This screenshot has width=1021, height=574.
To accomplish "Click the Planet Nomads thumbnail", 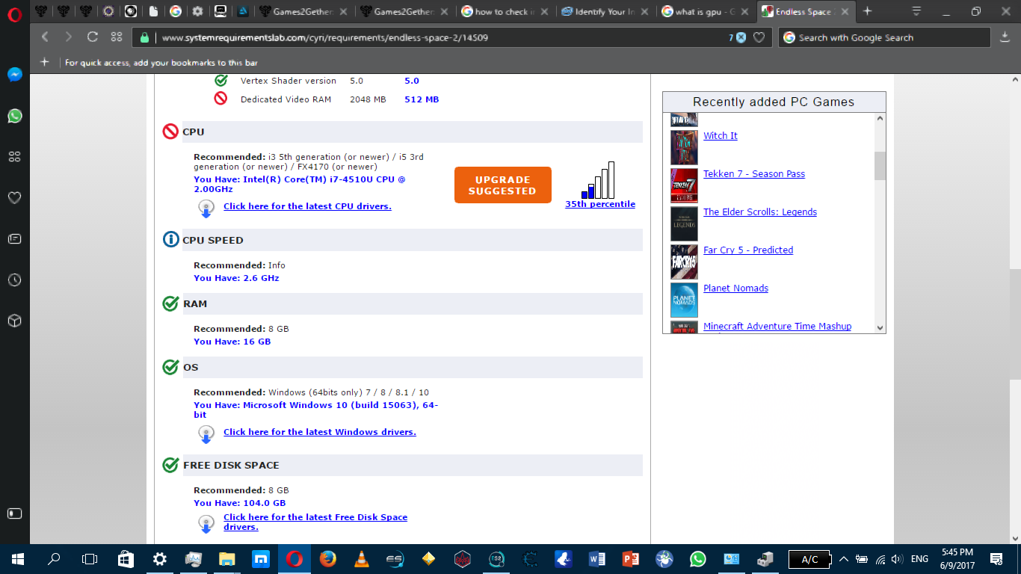I will 684,300.
